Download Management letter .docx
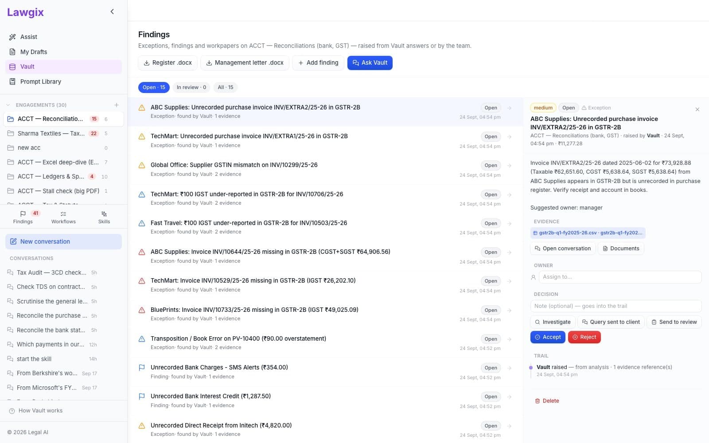Viewport: 709px width, 443px height. (245, 63)
